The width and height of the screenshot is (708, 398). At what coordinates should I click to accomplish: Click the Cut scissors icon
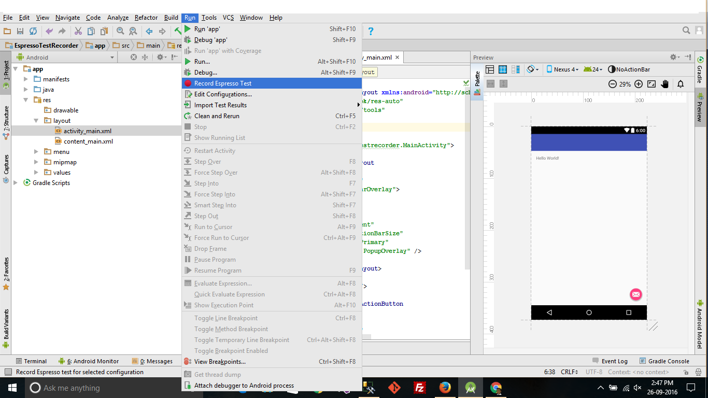point(78,31)
